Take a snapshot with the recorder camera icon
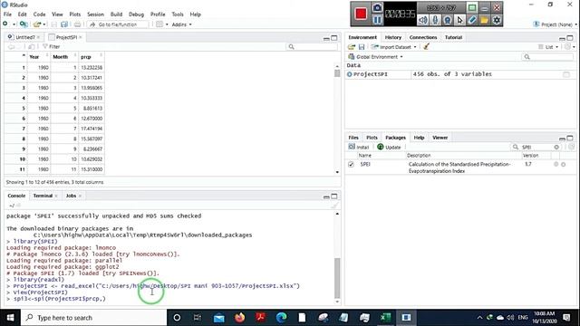This screenshot has height=326, width=580. point(377,8)
